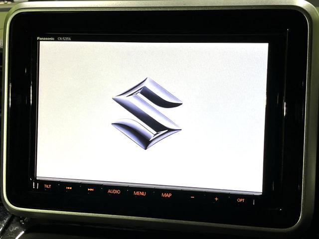This screenshot has width=319, height=239.
Task: Raise volume with the plus button
Action: coord(216,199)
